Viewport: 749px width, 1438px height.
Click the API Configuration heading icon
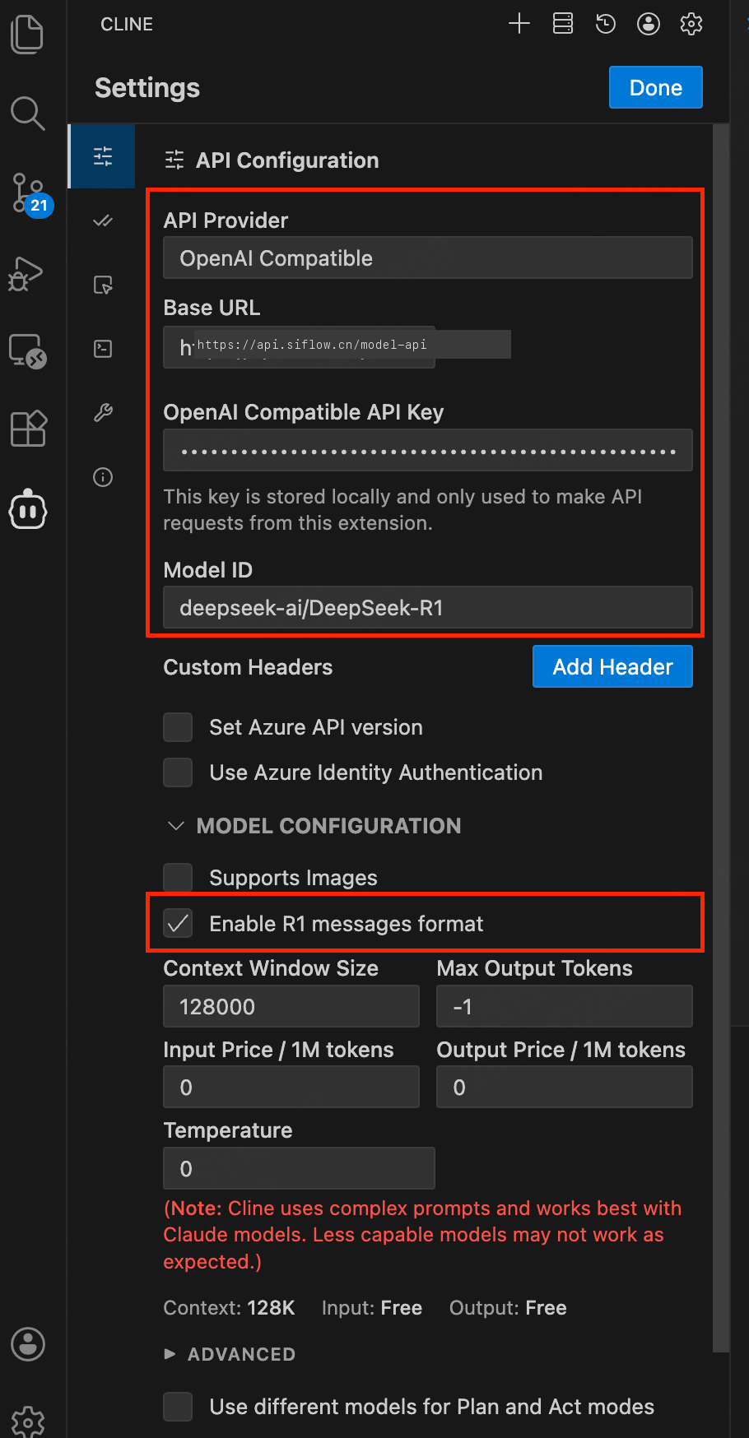174,160
